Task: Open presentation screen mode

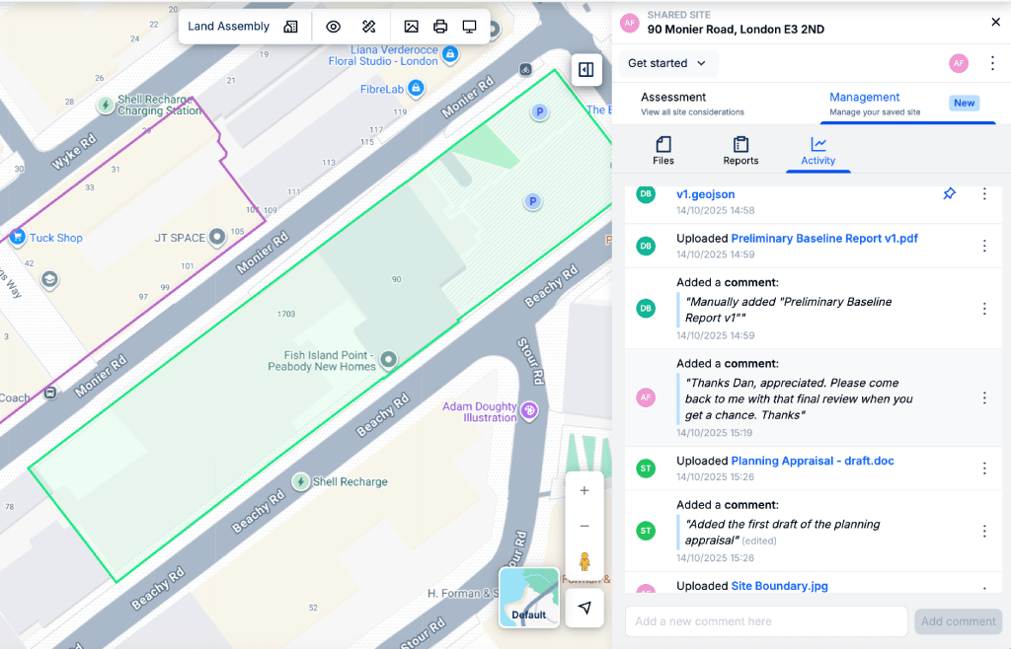Action: click(x=470, y=27)
